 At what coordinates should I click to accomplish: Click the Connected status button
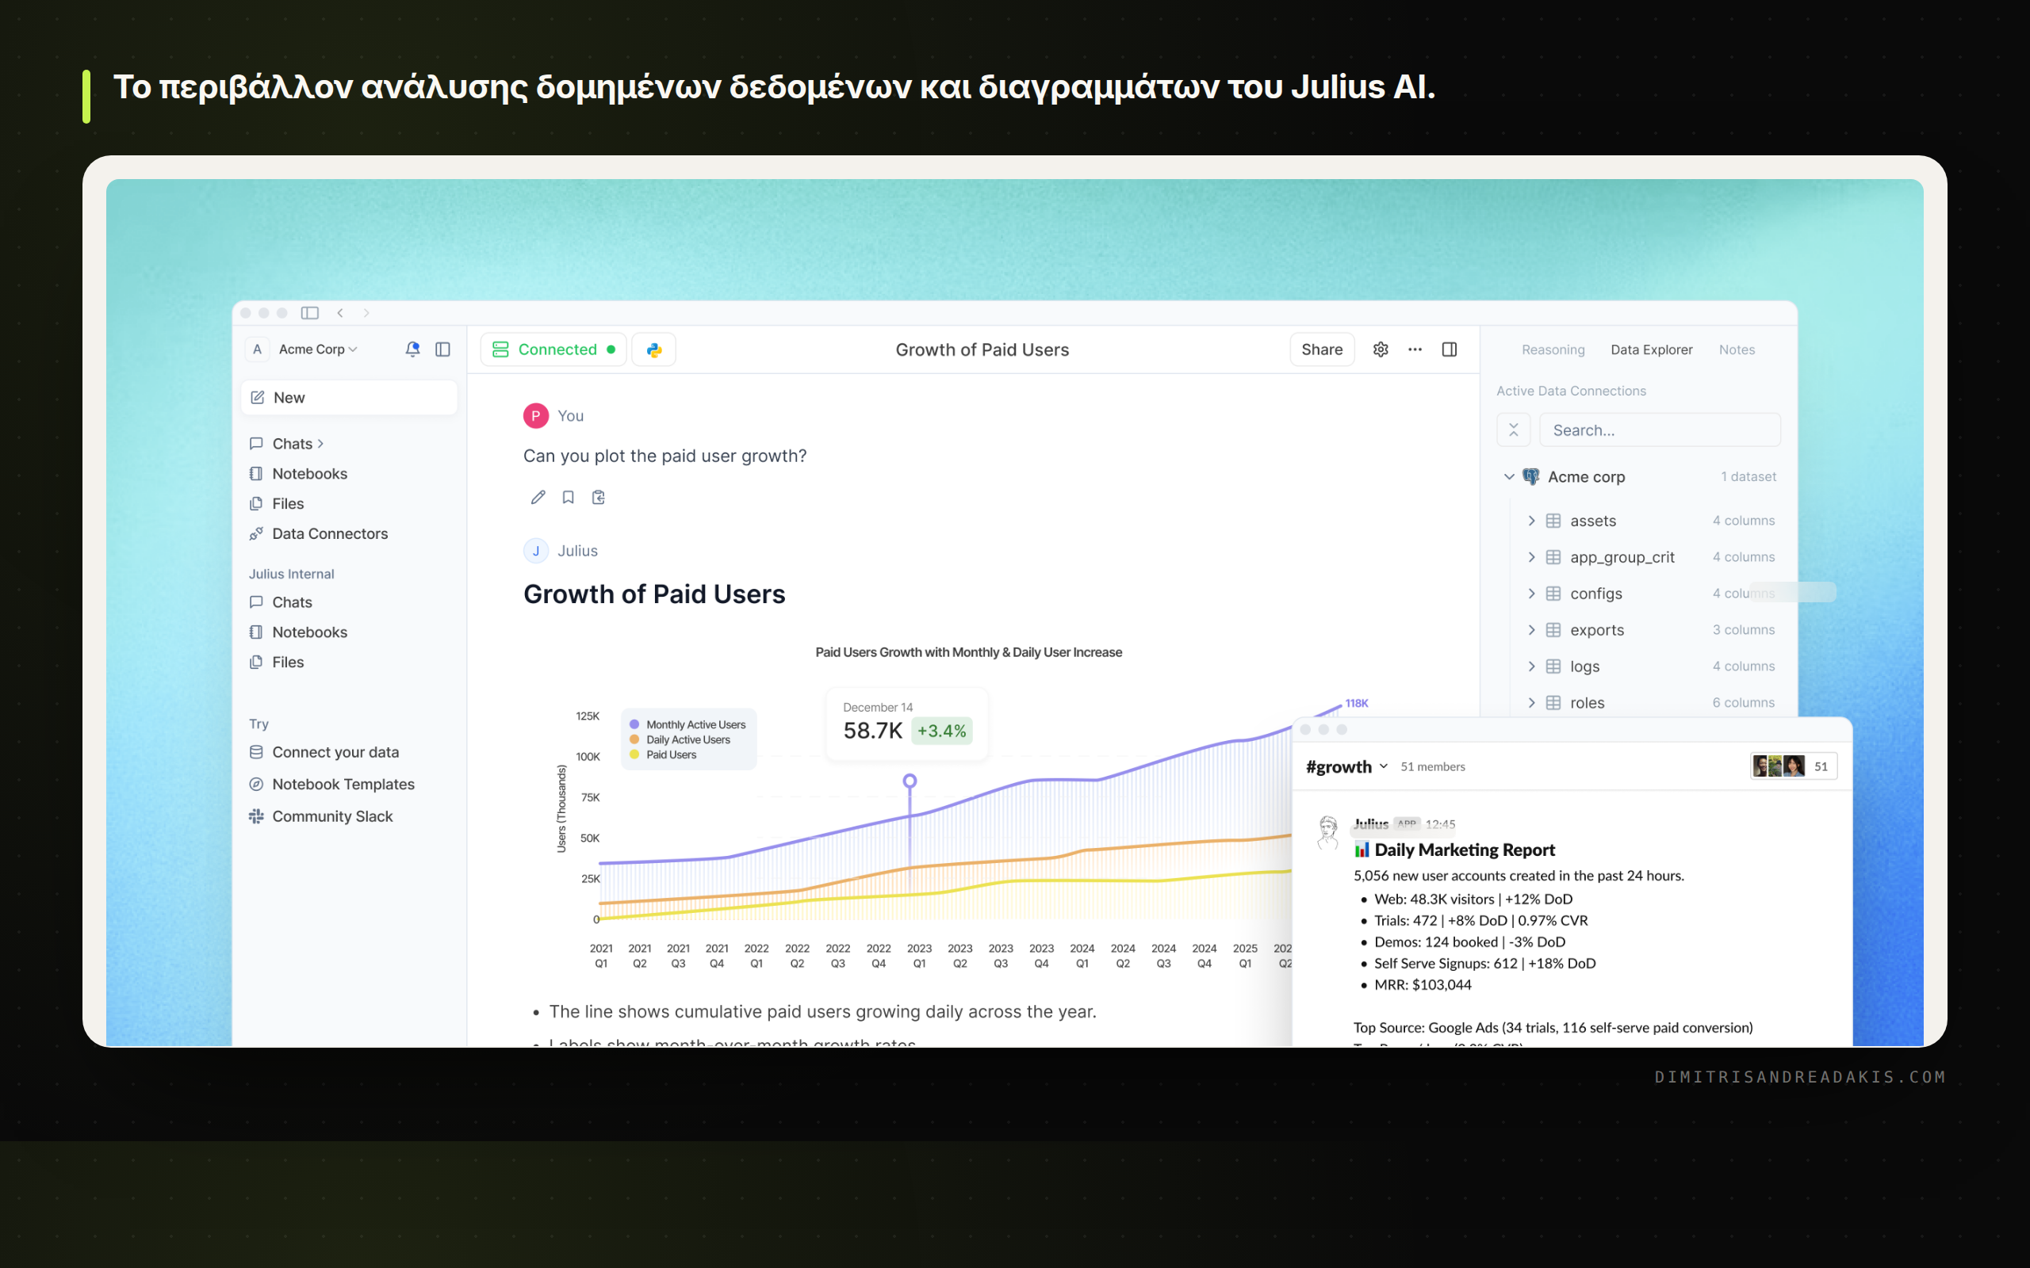[x=553, y=349]
